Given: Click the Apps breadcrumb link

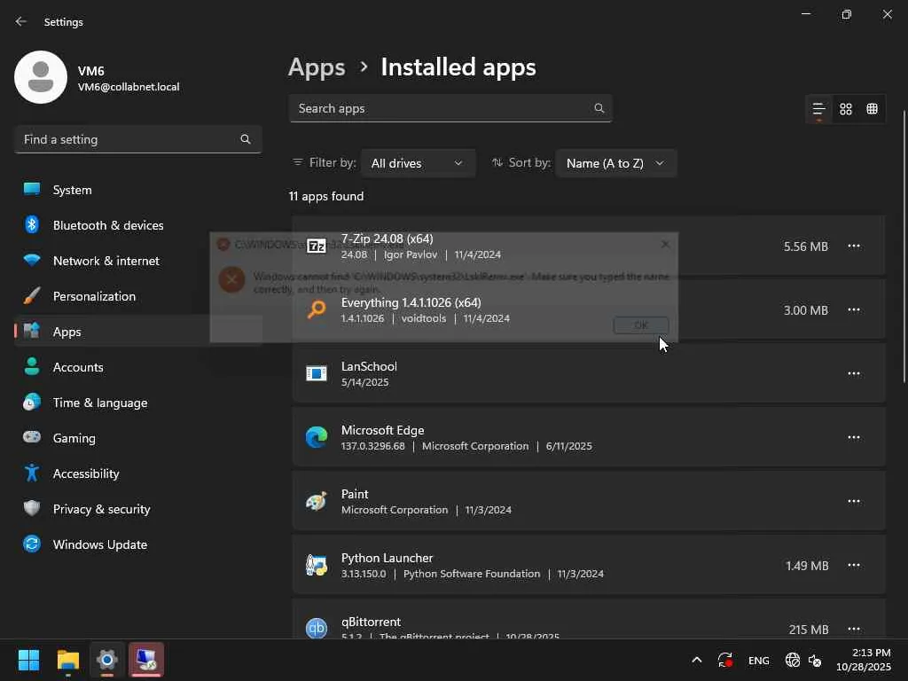Looking at the screenshot, I should click(317, 67).
